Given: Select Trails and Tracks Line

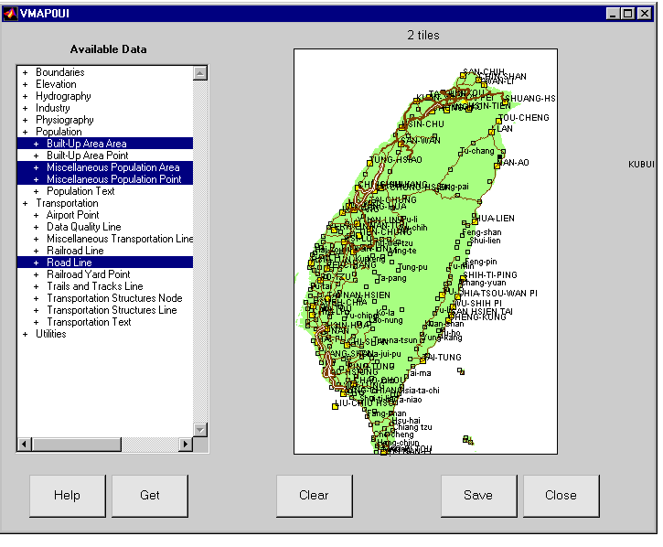Looking at the screenshot, I should [x=94, y=286].
